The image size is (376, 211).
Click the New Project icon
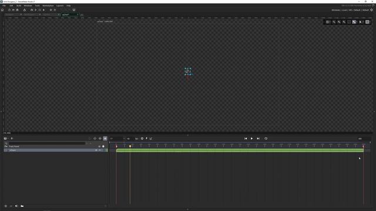(x=9, y=10)
